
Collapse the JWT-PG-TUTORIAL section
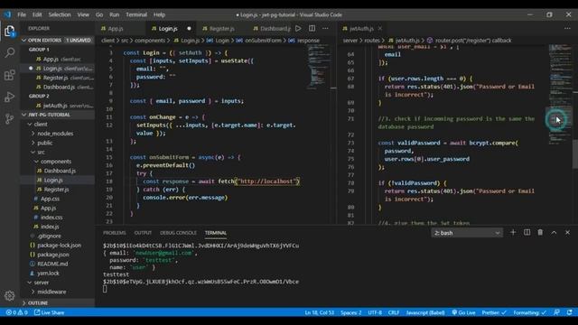point(57,115)
